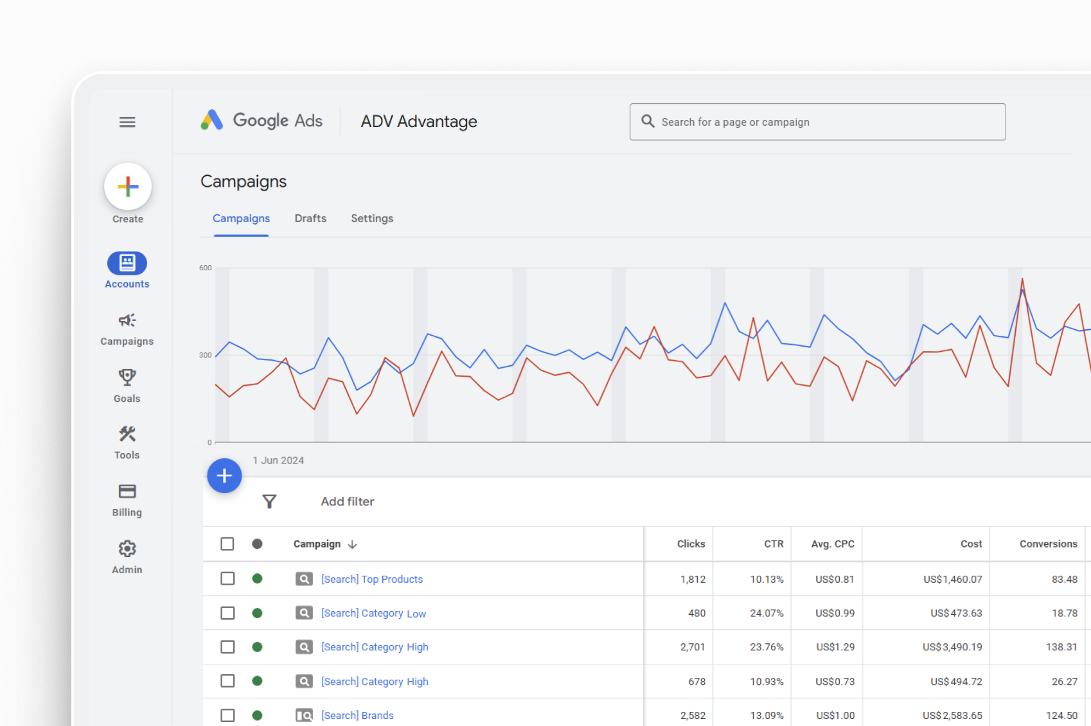This screenshot has height=726, width=1091.
Task: Click the blue add campaign plus button
Action: (x=224, y=476)
